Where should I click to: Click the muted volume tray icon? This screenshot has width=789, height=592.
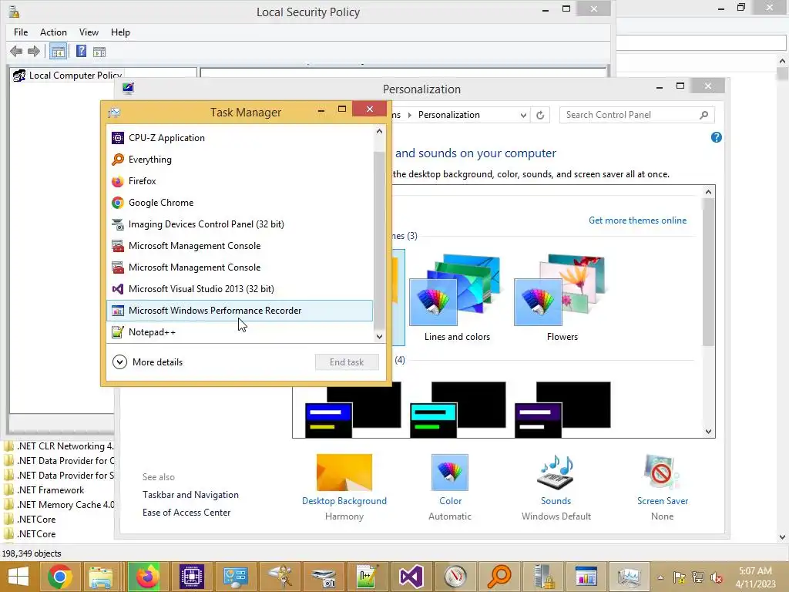coord(716,577)
